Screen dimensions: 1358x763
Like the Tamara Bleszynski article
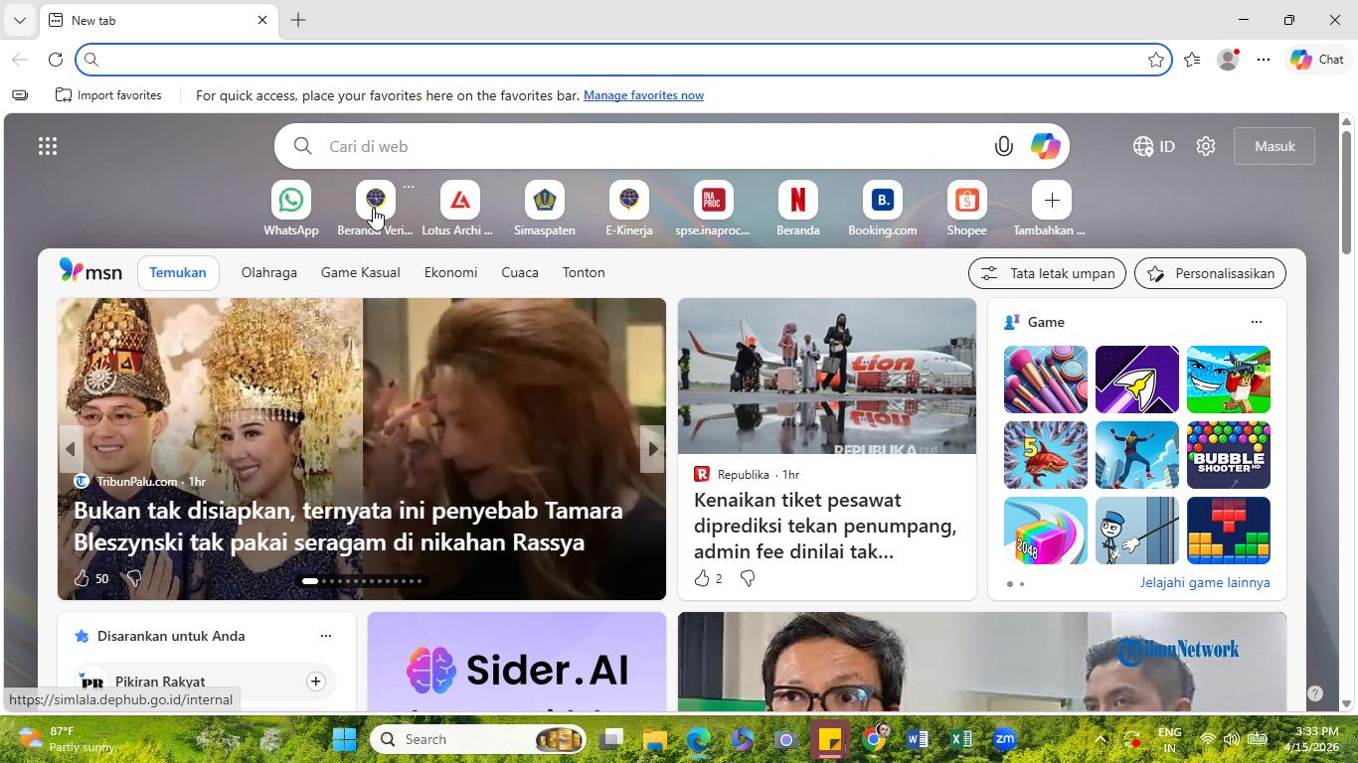pos(83,577)
